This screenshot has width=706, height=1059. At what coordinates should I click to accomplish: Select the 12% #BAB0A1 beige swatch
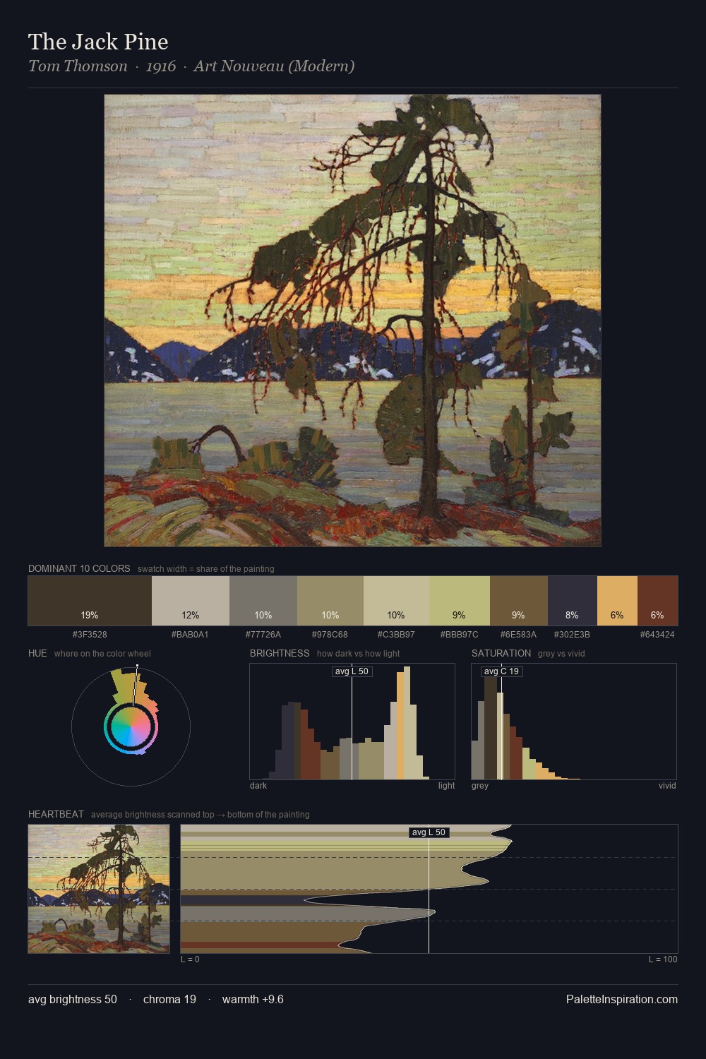[x=191, y=601]
